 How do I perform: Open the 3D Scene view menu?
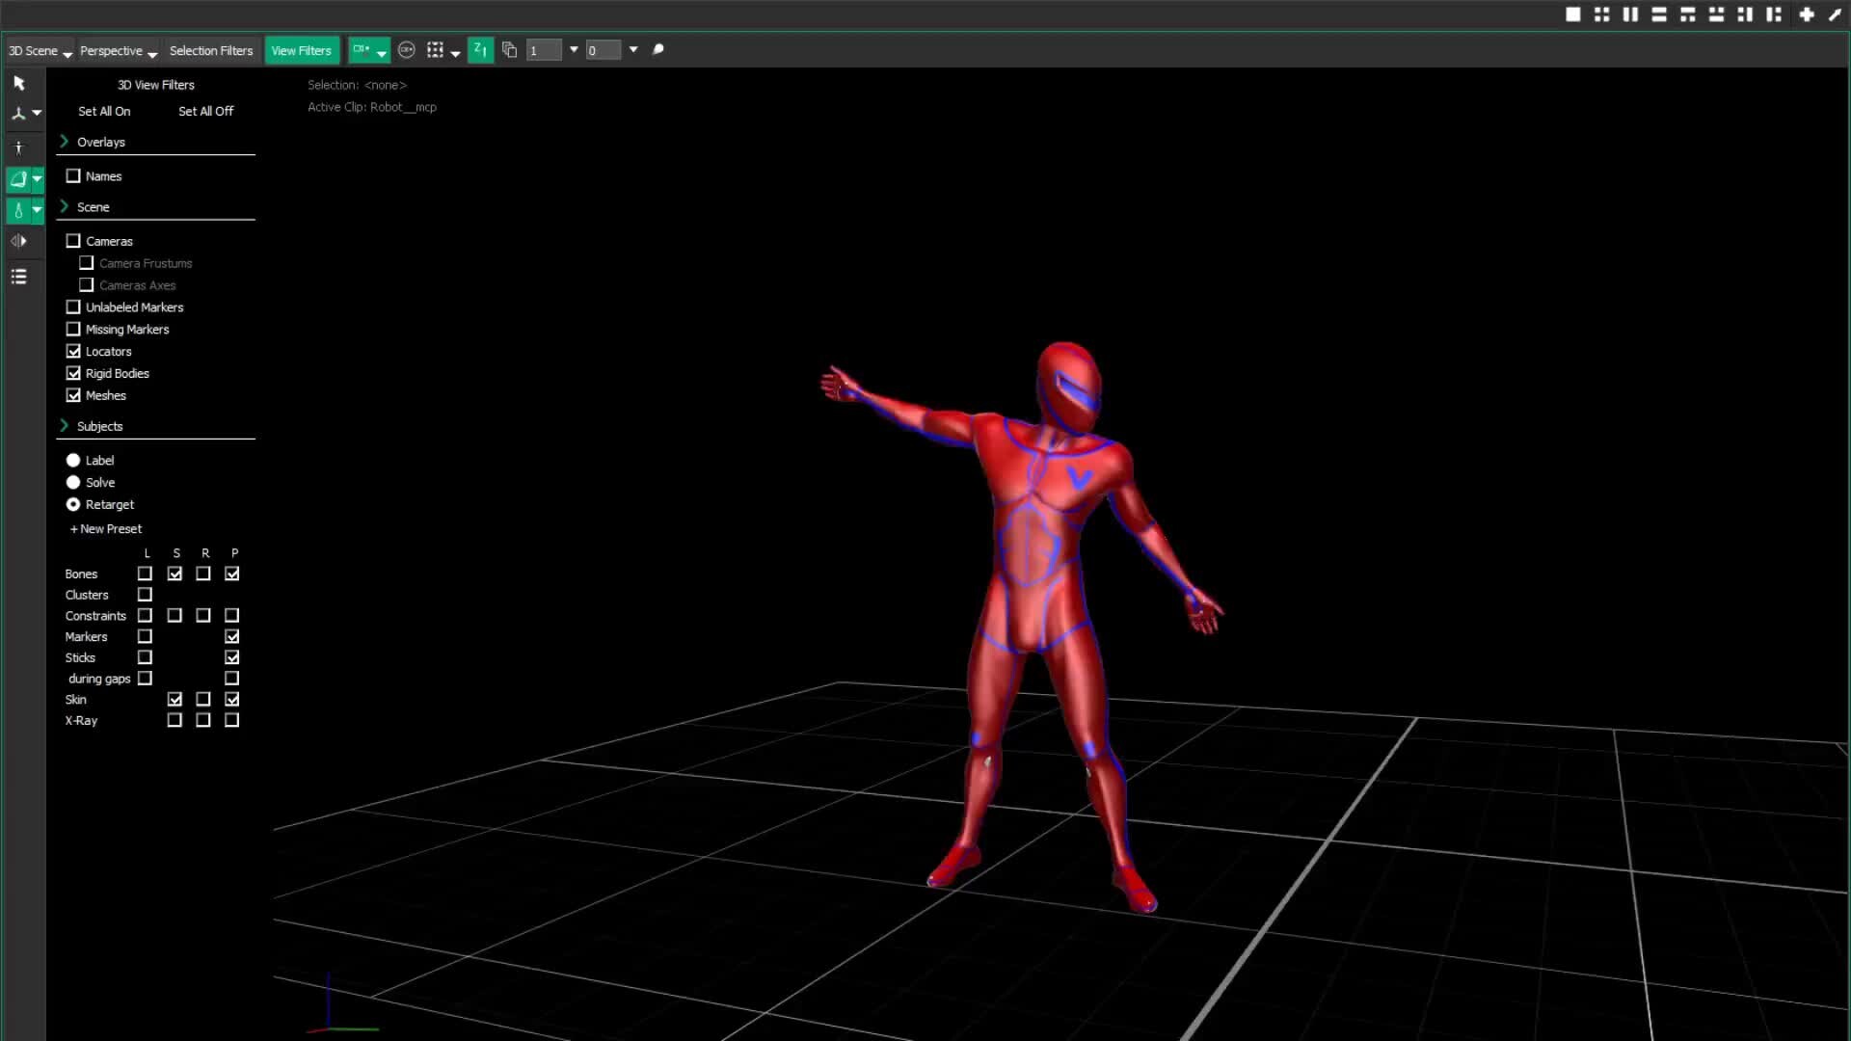pyautogui.click(x=37, y=50)
